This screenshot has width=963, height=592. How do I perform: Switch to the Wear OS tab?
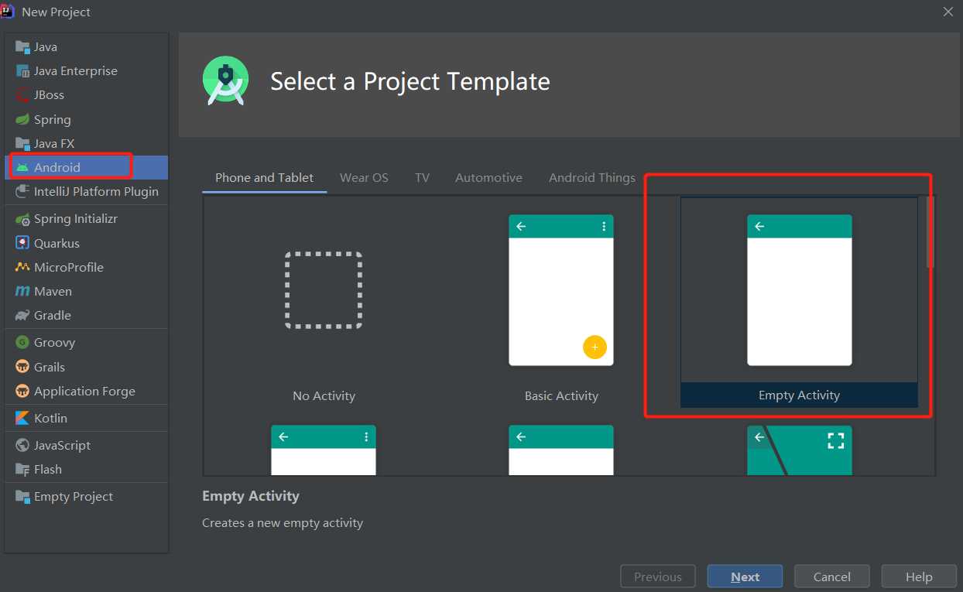coord(364,178)
